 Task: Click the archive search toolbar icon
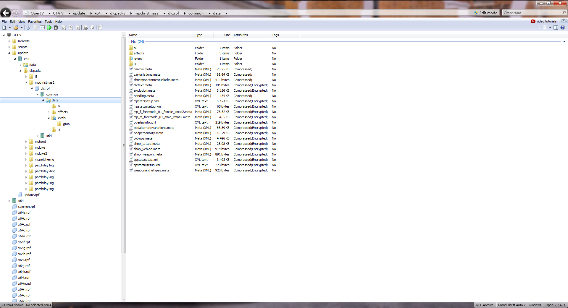[x=28, y=27]
